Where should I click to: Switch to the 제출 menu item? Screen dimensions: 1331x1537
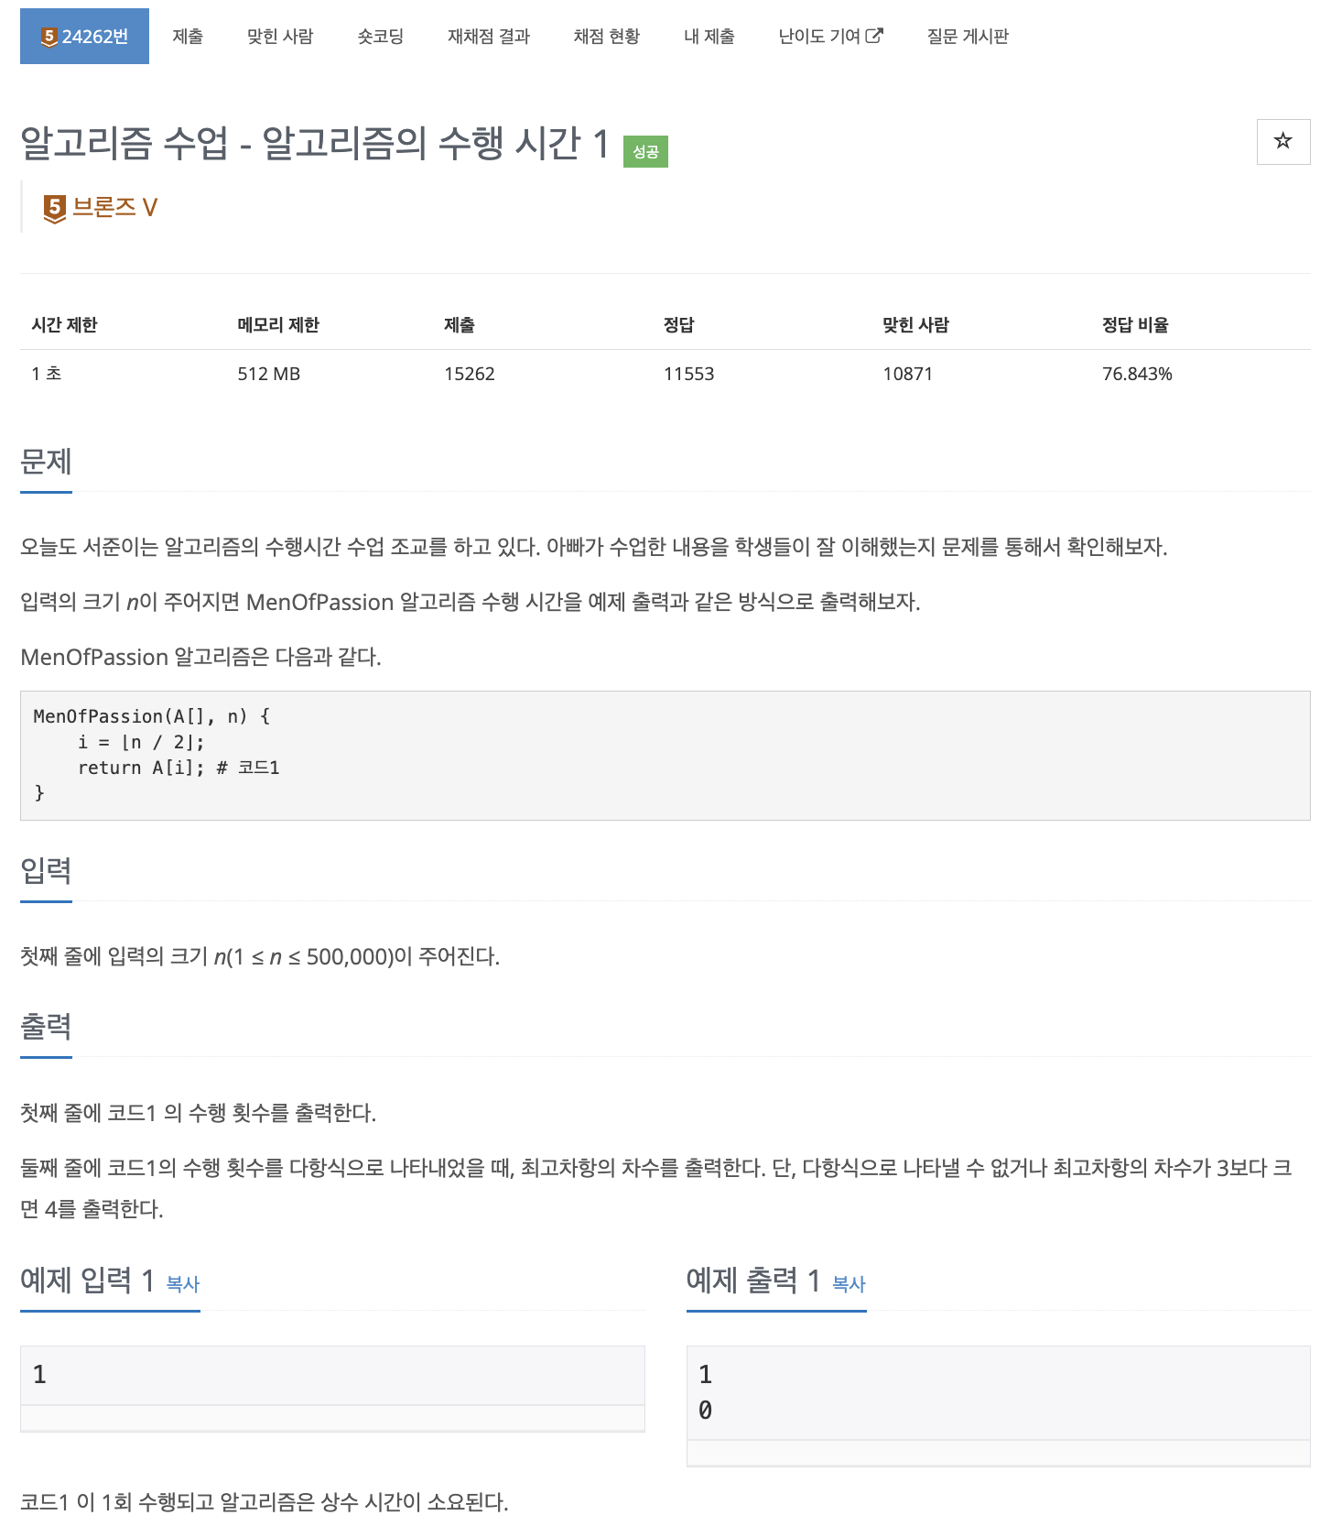pyautogui.click(x=188, y=37)
